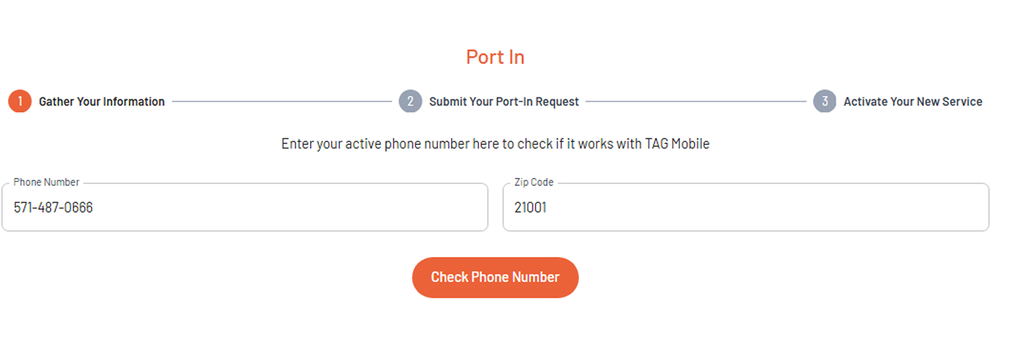Click the gray step 2 circle
Image resolution: width=1031 pixels, height=340 pixels.
tap(410, 101)
